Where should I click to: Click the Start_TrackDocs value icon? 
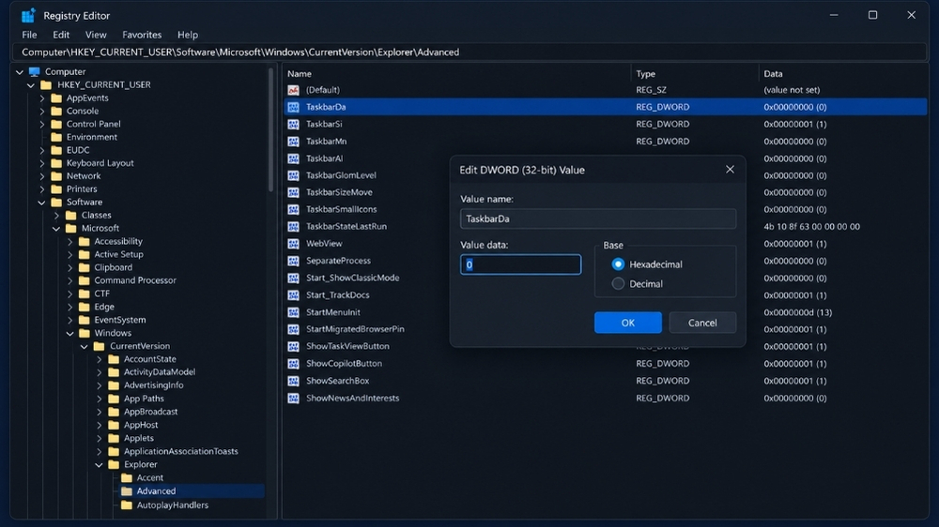pyautogui.click(x=293, y=295)
